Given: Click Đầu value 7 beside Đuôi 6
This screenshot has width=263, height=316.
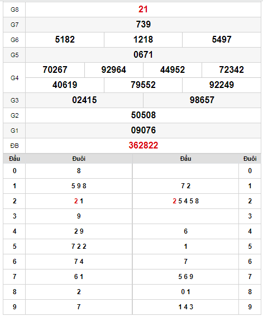Looking at the screenshot, I should [x=185, y=262].
